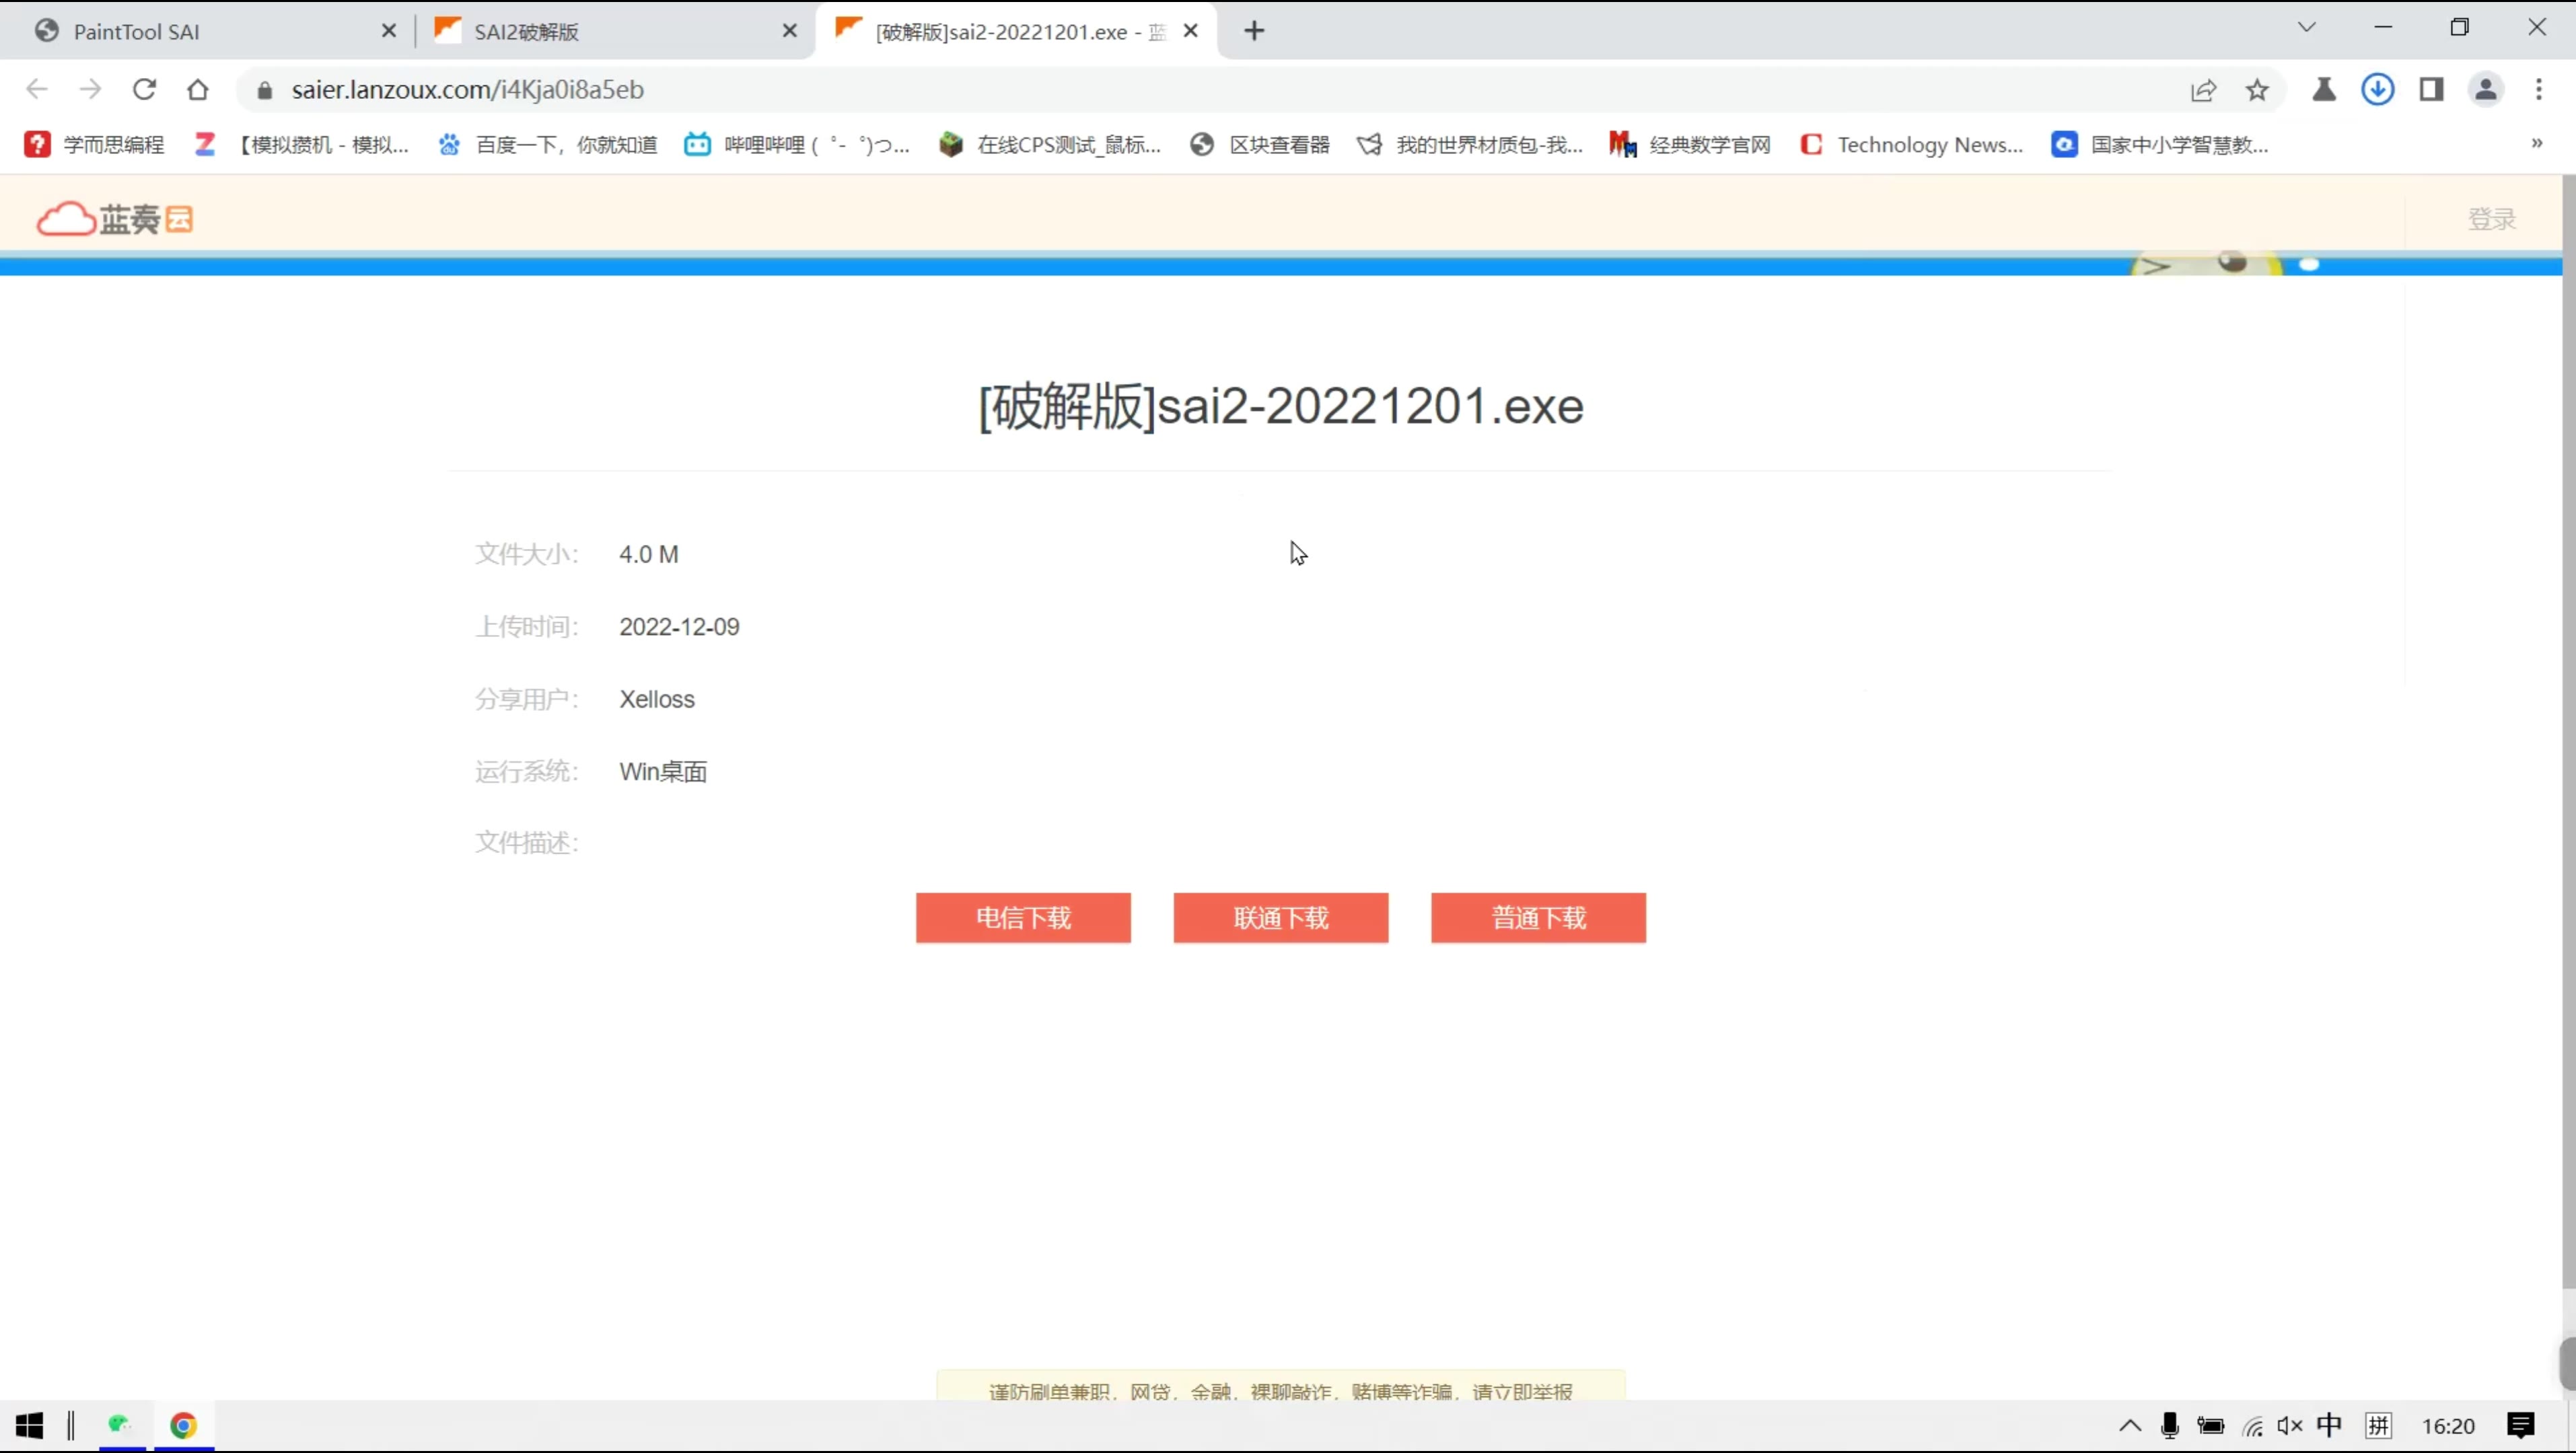Open the Technology News bookmark
The width and height of the screenshot is (2576, 1453).
1911,145
